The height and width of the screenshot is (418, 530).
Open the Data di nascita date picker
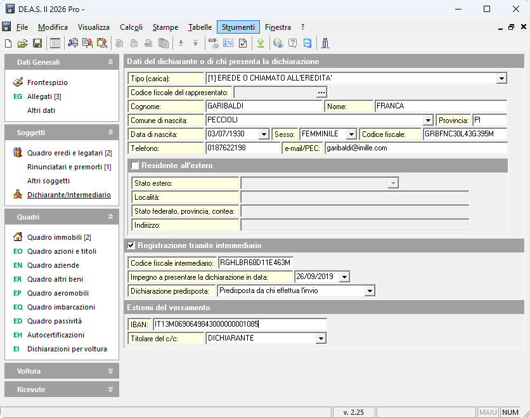click(264, 134)
